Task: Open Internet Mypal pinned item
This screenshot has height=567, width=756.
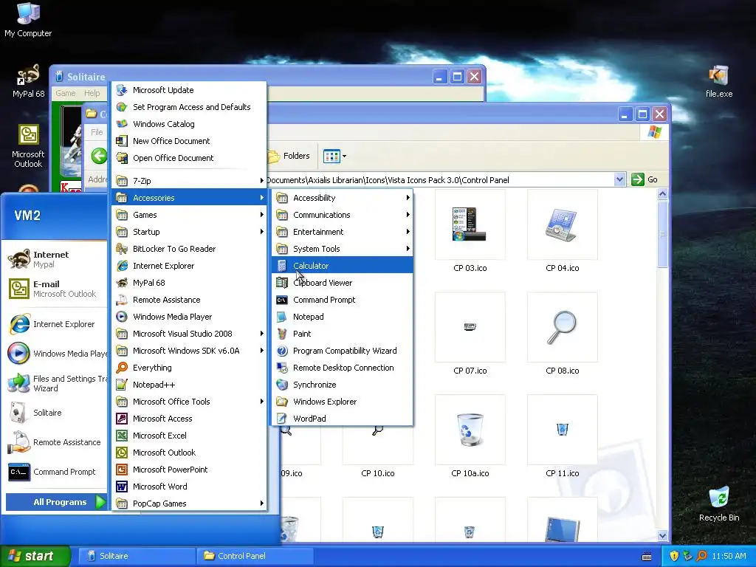Action: tap(55, 259)
